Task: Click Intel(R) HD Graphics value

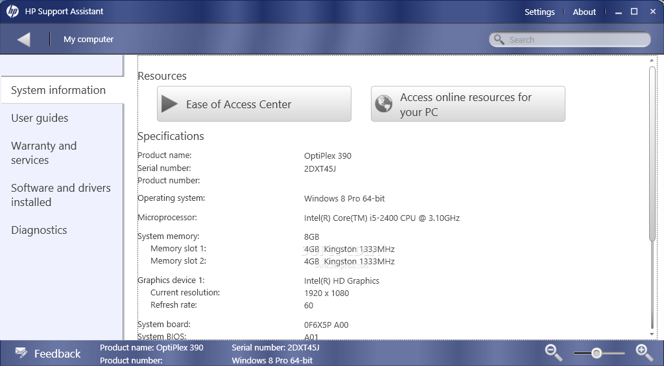Action: (x=341, y=281)
